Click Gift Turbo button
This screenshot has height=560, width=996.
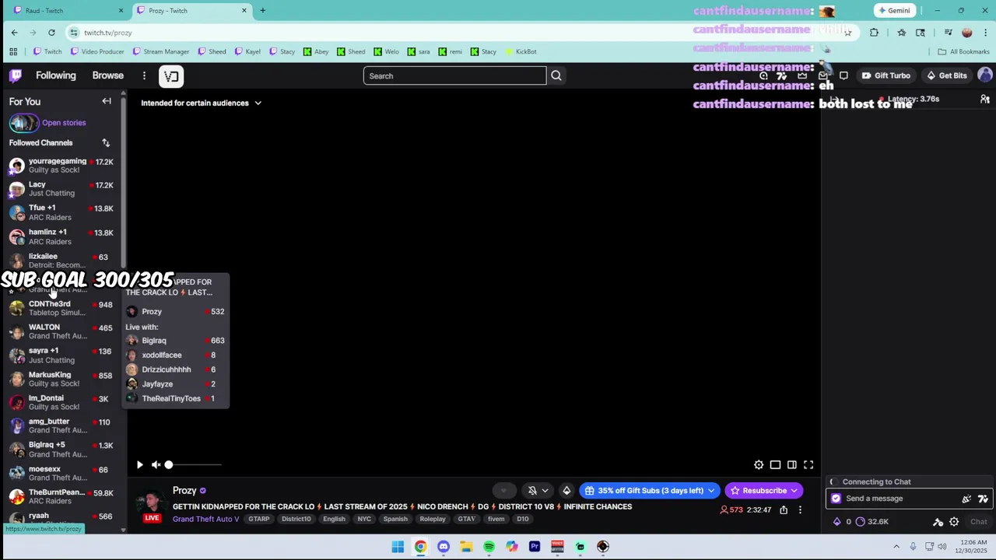point(886,75)
